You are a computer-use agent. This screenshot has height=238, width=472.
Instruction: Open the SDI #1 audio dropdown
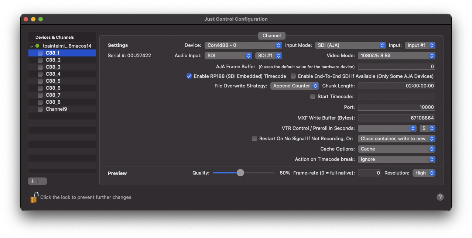point(269,56)
